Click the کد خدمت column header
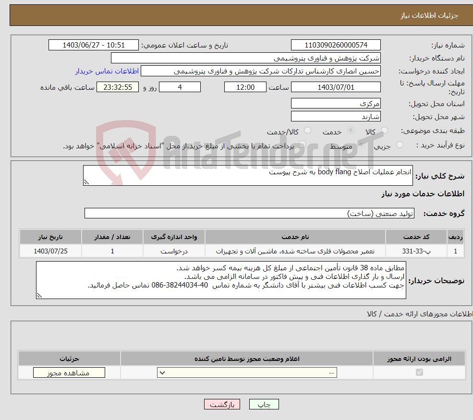The height and width of the screenshot is (420, 473). pos(416,237)
